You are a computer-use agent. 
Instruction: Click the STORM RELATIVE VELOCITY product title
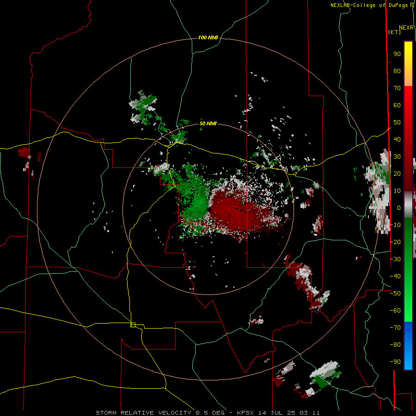[x=145, y=413]
